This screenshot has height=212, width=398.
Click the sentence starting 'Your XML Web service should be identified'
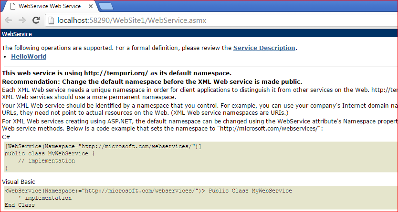point(200,109)
